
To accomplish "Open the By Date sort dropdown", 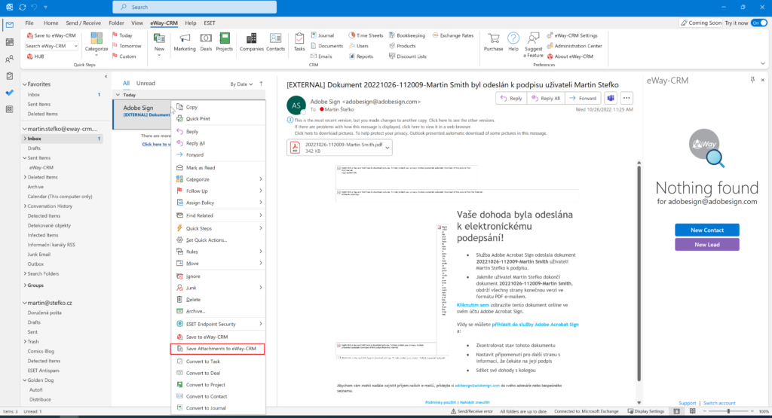I will point(241,84).
